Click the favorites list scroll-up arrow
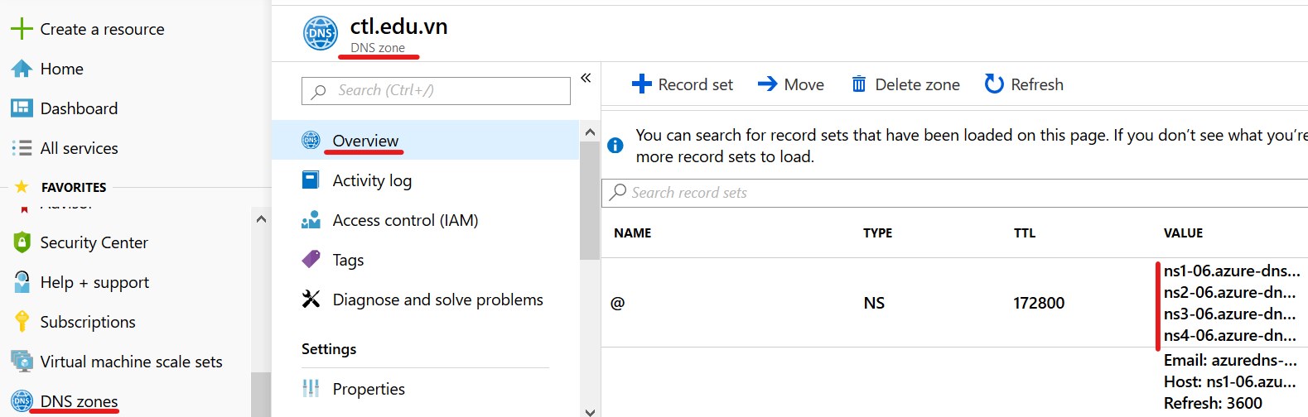This screenshot has height=417, width=1308. (x=261, y=219)
